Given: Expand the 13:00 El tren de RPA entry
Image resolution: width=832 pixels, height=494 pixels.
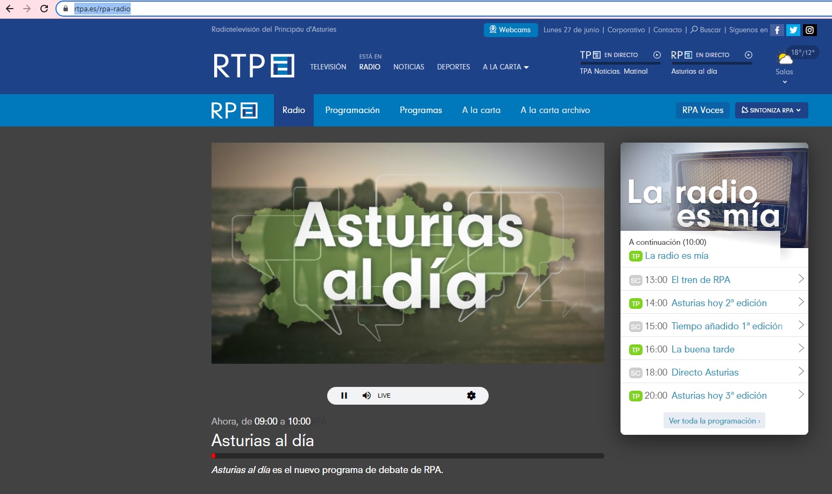Looking at the screenshot, I should pos(801,279).
